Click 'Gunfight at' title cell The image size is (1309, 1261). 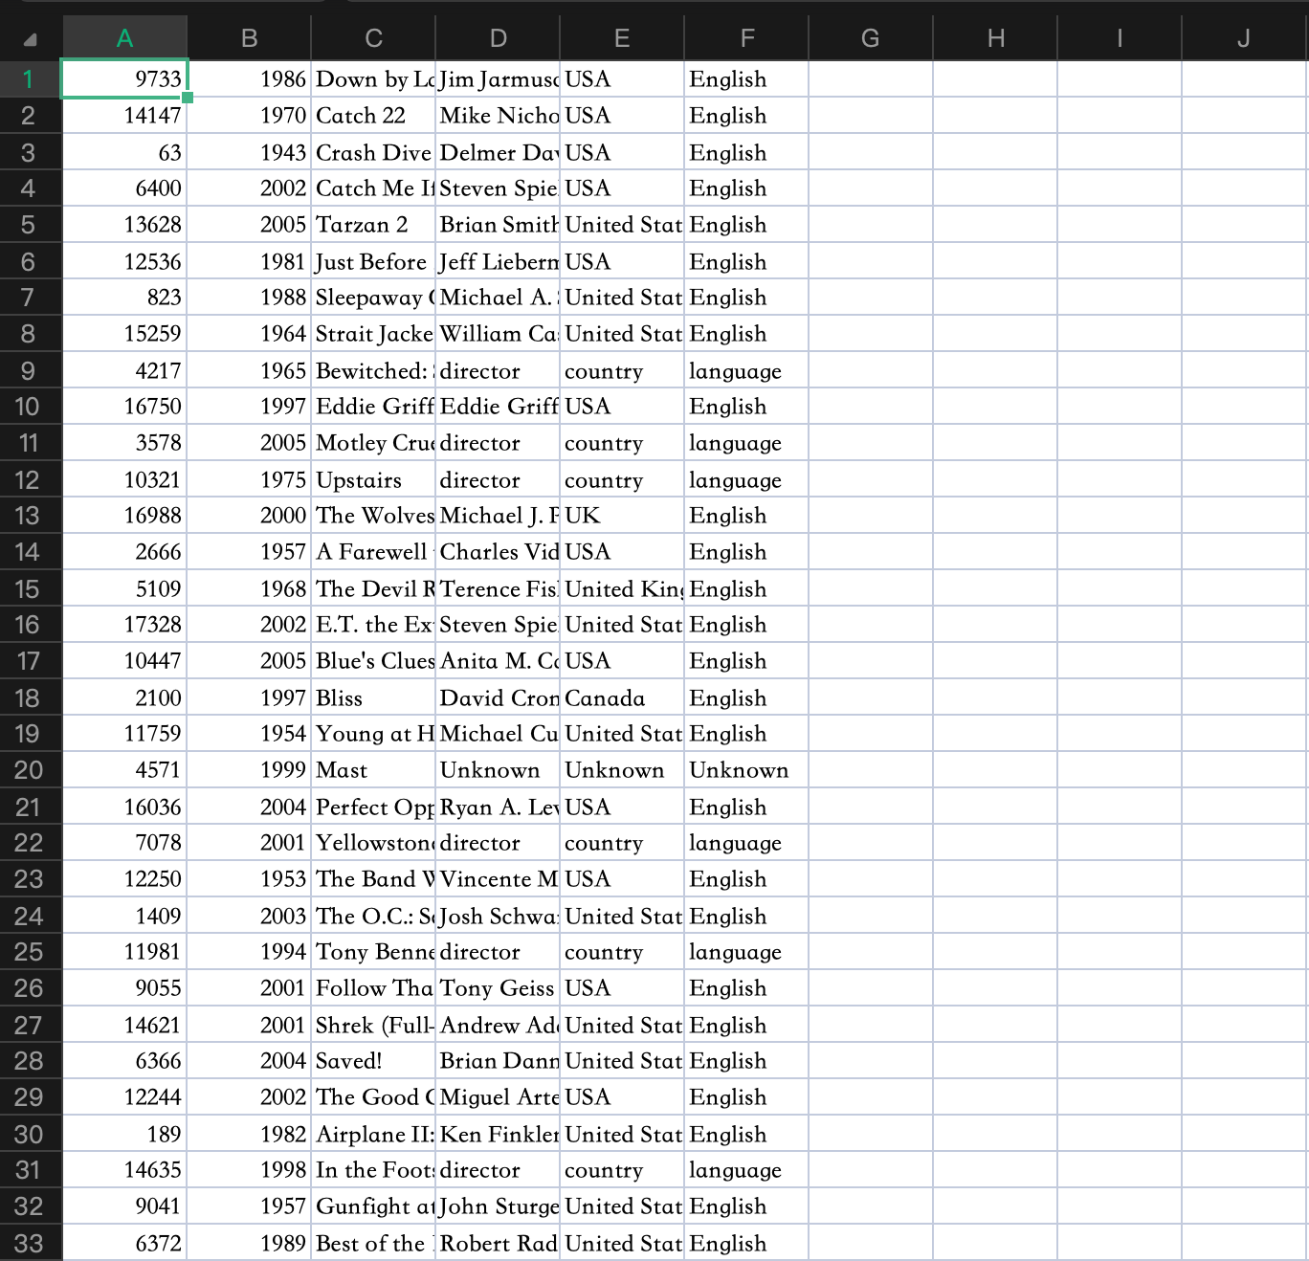[373, 1206]
